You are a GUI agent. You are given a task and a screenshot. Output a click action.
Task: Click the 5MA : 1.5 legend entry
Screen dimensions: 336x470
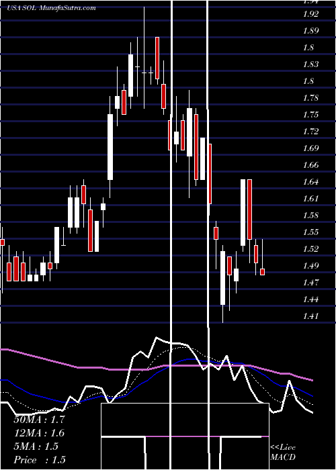pos(36,446)
